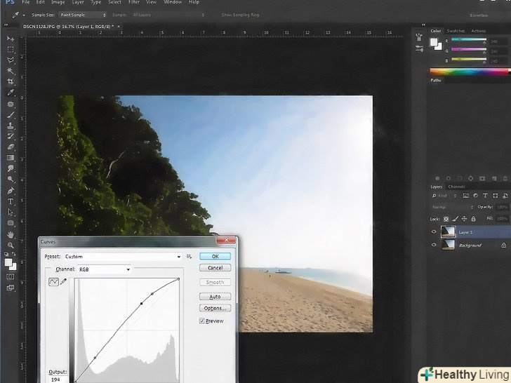
Task: Open the Preset dropdown in Curves
Action: tap(124, 257)
